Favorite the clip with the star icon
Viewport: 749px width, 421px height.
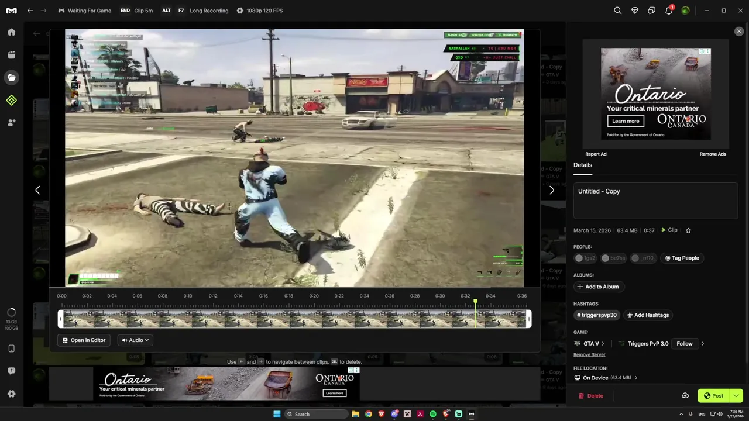pyautogui.click(x=688, y=230)
